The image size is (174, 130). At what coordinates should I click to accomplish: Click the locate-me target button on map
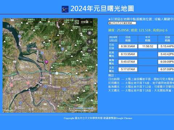click(x=90, y=33)
